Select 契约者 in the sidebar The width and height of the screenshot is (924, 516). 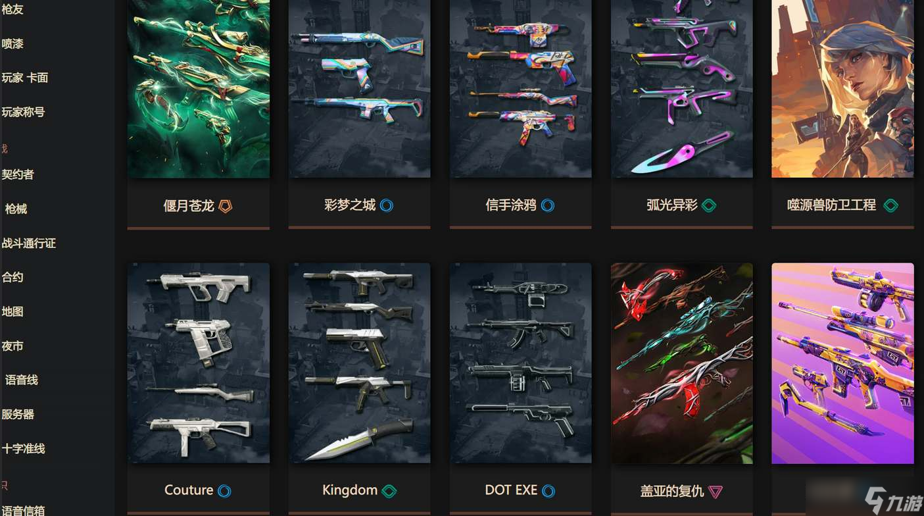[x=18, y=174]
